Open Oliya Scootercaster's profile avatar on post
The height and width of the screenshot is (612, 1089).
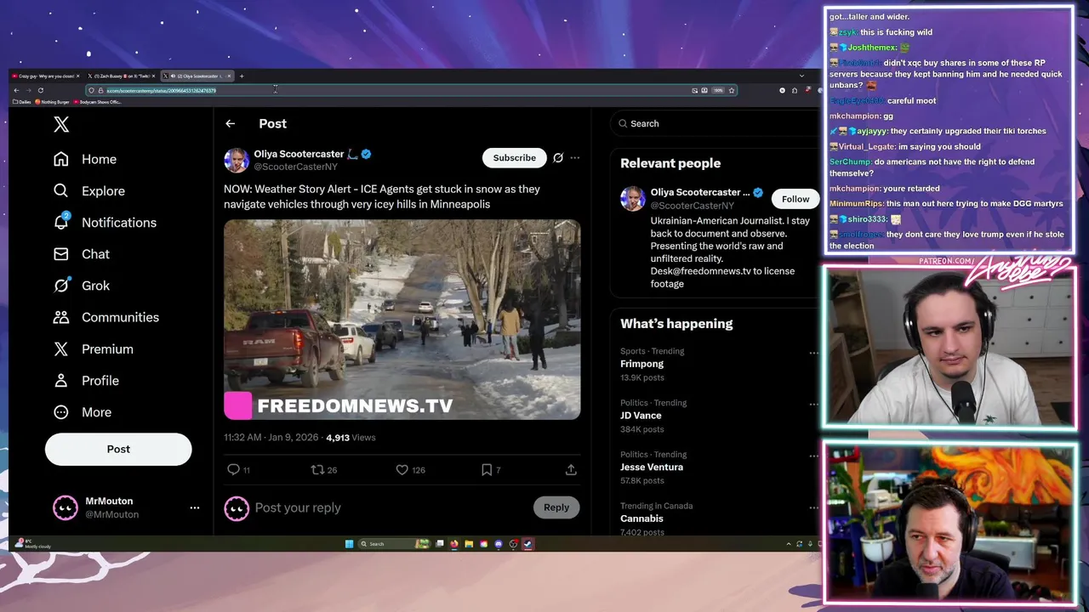click(x=237, y=160)
